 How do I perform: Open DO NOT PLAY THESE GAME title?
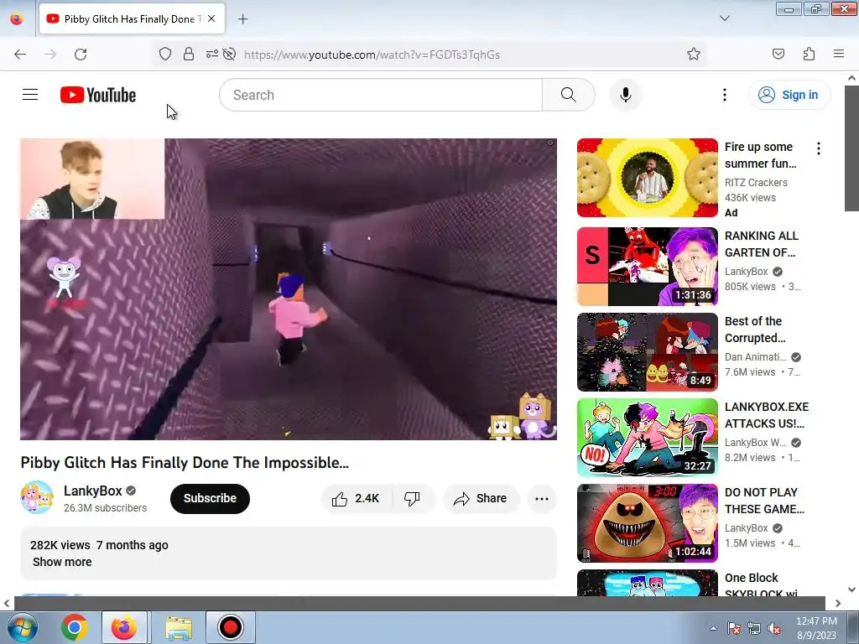coord(764,501)
